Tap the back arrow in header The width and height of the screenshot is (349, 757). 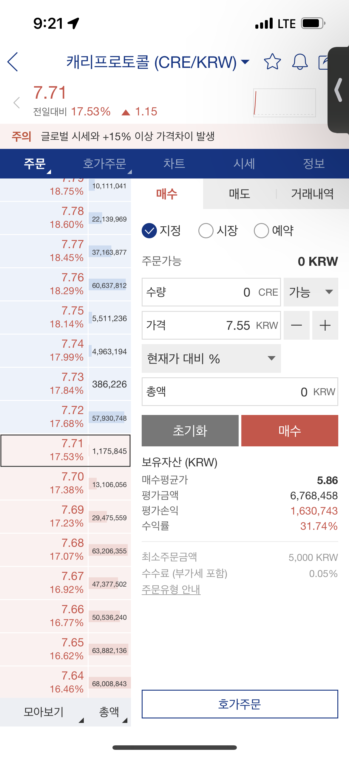(x=13, y=62)
